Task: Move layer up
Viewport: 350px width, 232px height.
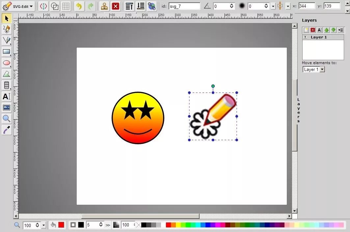Action: coord(327,30)
